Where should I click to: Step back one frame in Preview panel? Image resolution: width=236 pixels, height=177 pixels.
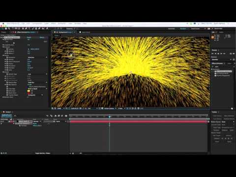click(216, 54)
